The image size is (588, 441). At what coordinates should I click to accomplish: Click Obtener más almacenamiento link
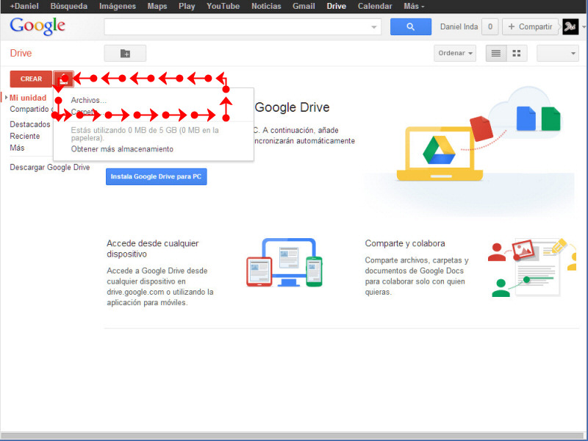tap(122, 149)
